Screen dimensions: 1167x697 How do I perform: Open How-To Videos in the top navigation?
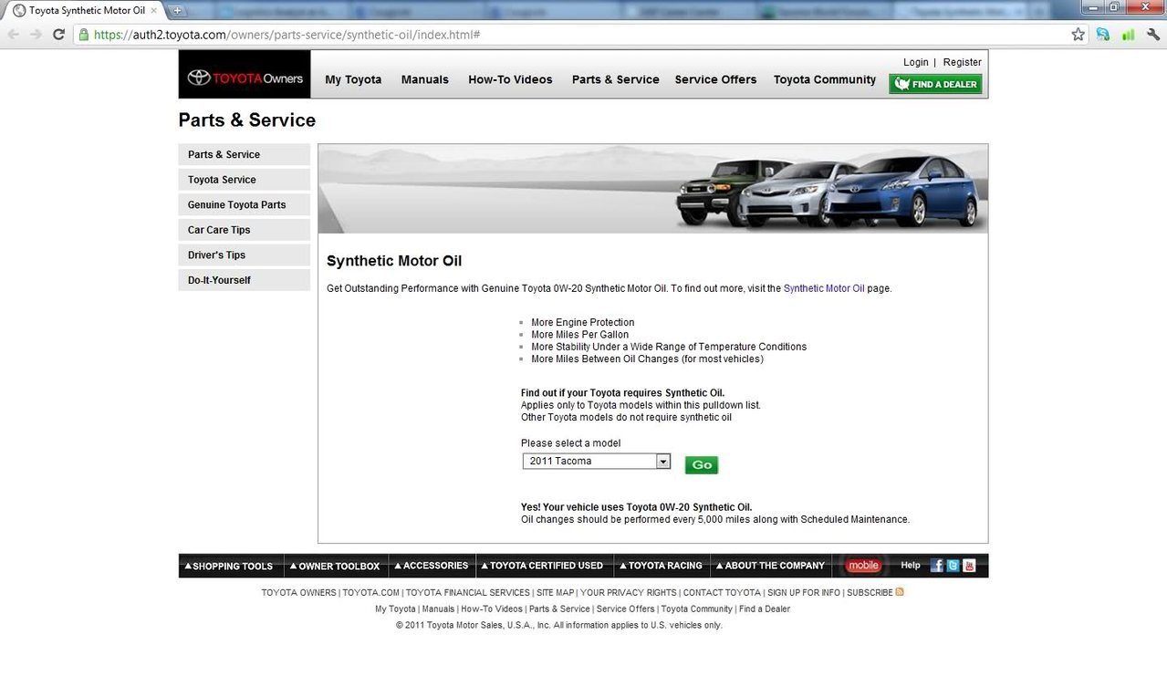point(510,79)
